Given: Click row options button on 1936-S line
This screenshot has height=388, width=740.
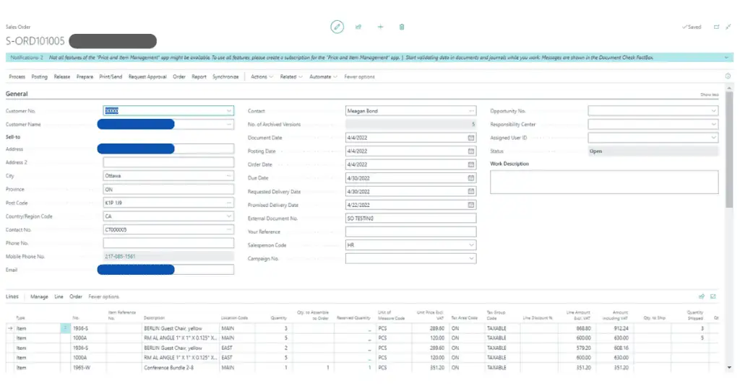Looking at the screenshot, I should point(65,328).
